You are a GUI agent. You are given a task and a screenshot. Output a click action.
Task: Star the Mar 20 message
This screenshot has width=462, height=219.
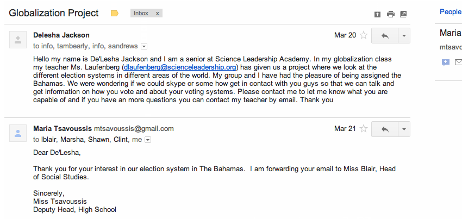[364, 35]
